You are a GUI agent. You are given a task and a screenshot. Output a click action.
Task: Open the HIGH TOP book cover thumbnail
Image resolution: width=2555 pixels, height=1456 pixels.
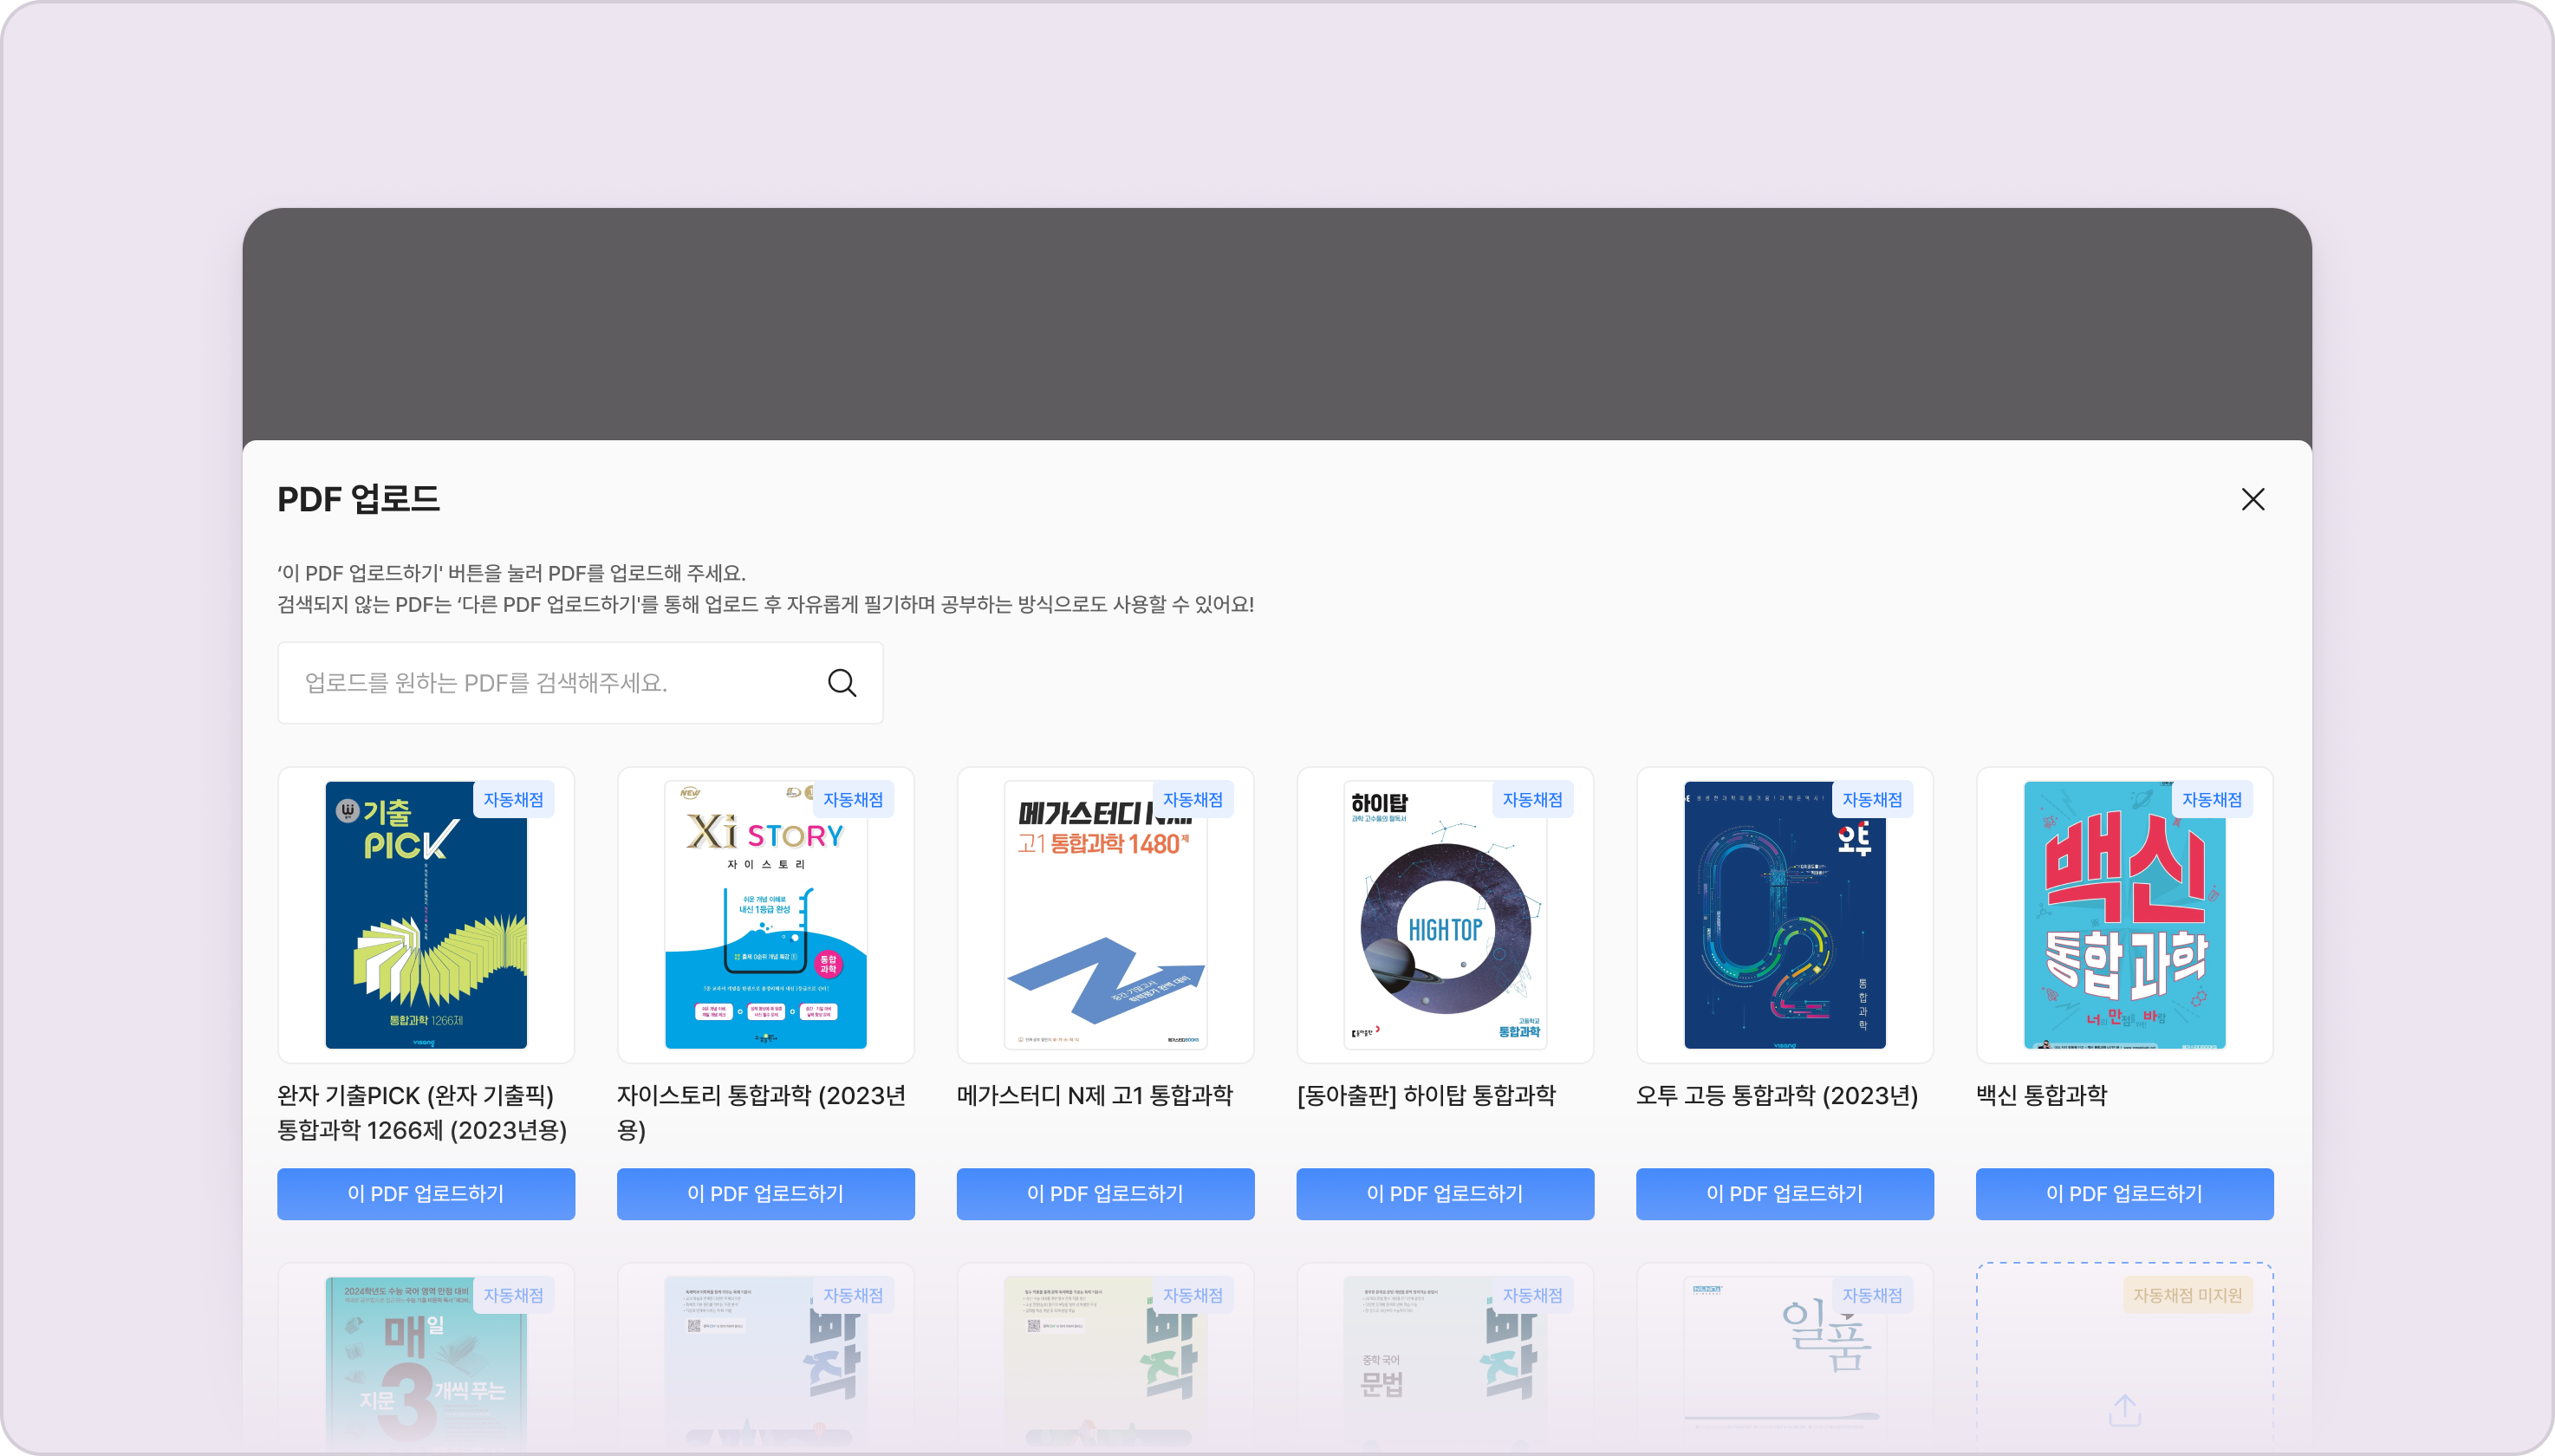click(1445, 915)
